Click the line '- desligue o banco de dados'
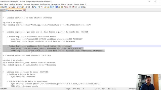 click(x=21, y=74)
